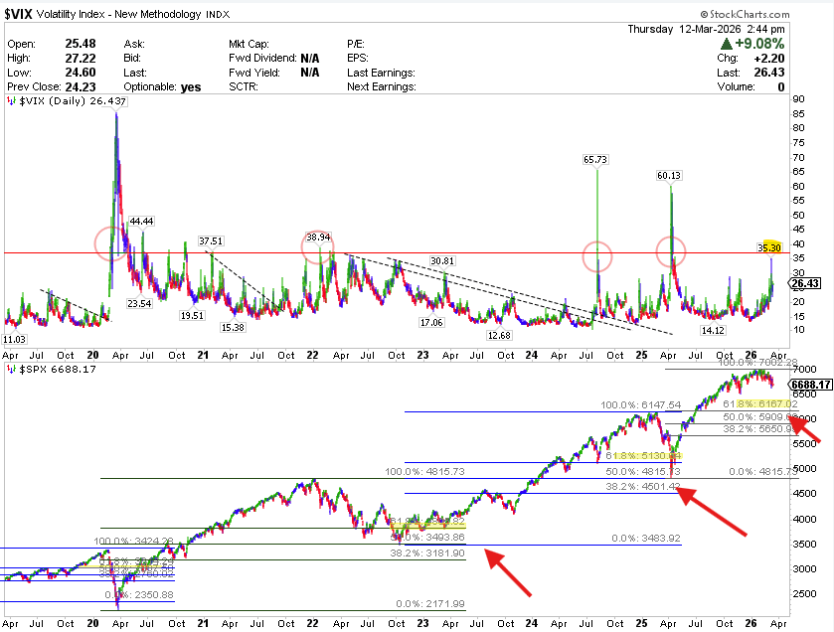The height and width of the screenshot is (632, 834).
Task: Click the Open value 25.48
Action: [81, 44]
